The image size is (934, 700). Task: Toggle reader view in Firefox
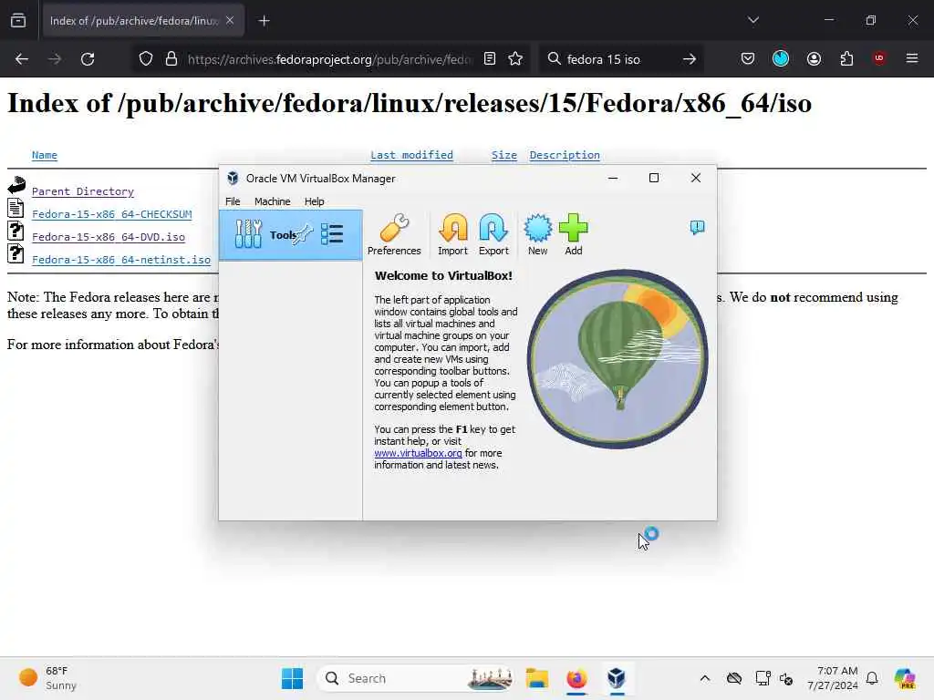click(490, 59)
